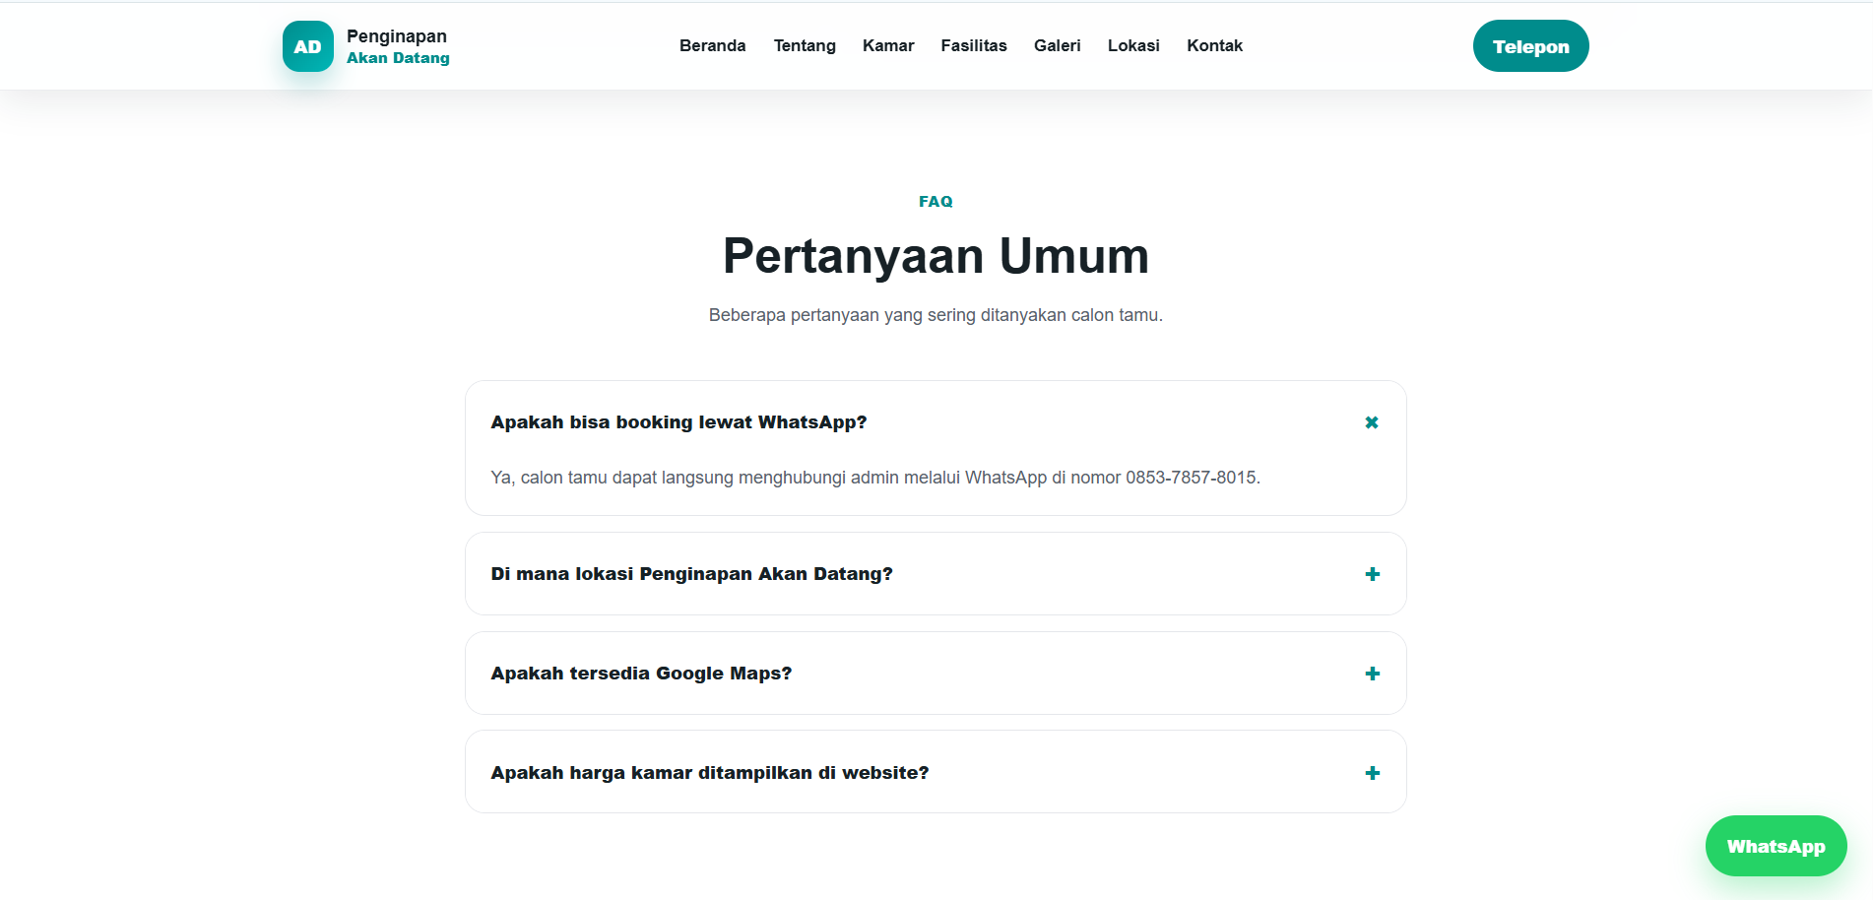Toggle the 'Apakah bisa booking lewat WhatsApp?' question
Screen dimensions: 1873x900
pyautogui.click(x=936, y=422)
